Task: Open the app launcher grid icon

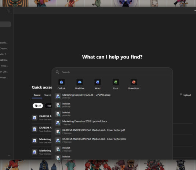Action: tap(9, 11)
